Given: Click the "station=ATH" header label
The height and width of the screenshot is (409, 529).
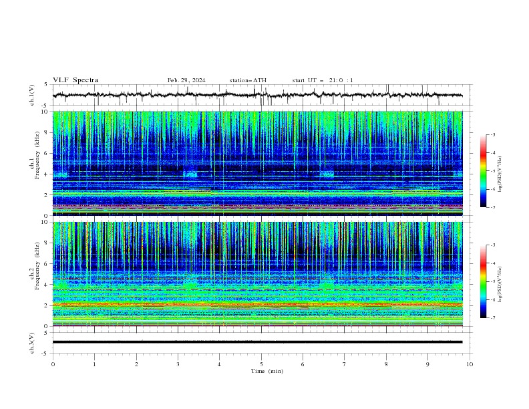Looking at the screenshot, I should click(248, 80).
